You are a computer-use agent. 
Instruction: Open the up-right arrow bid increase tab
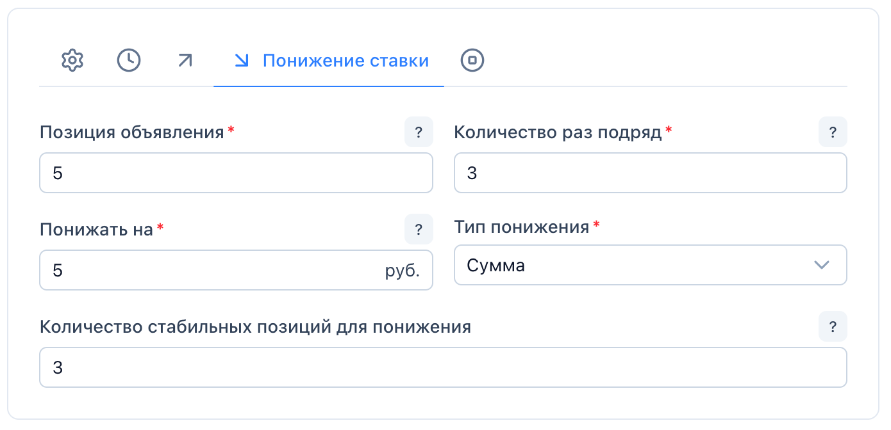pos(185,61)
